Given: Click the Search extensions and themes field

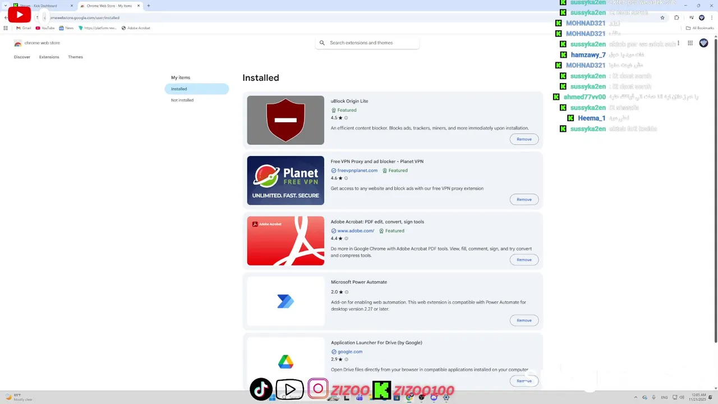Looking at the screenshot, I should coord(367,43).
